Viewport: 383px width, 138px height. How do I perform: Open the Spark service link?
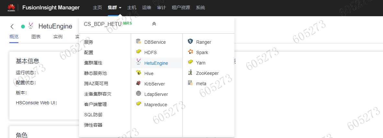click(x=202, y=52)
